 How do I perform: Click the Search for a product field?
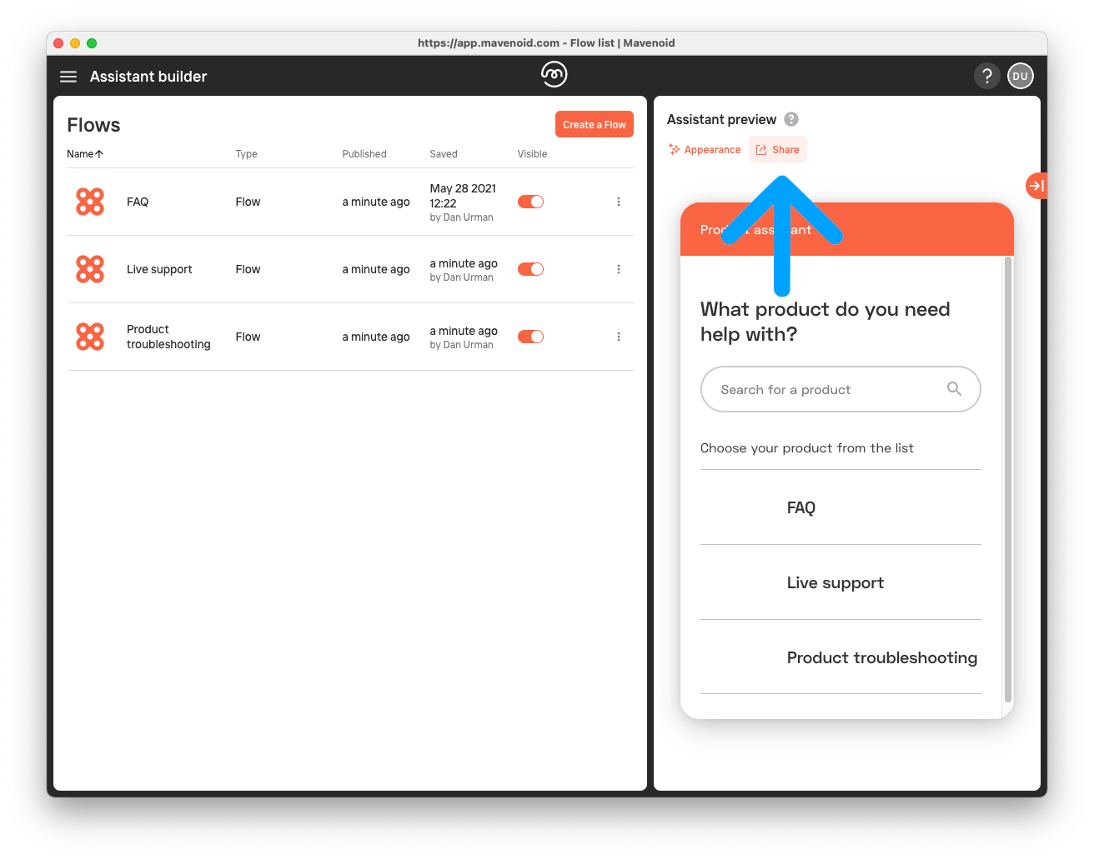pos(841,389)
